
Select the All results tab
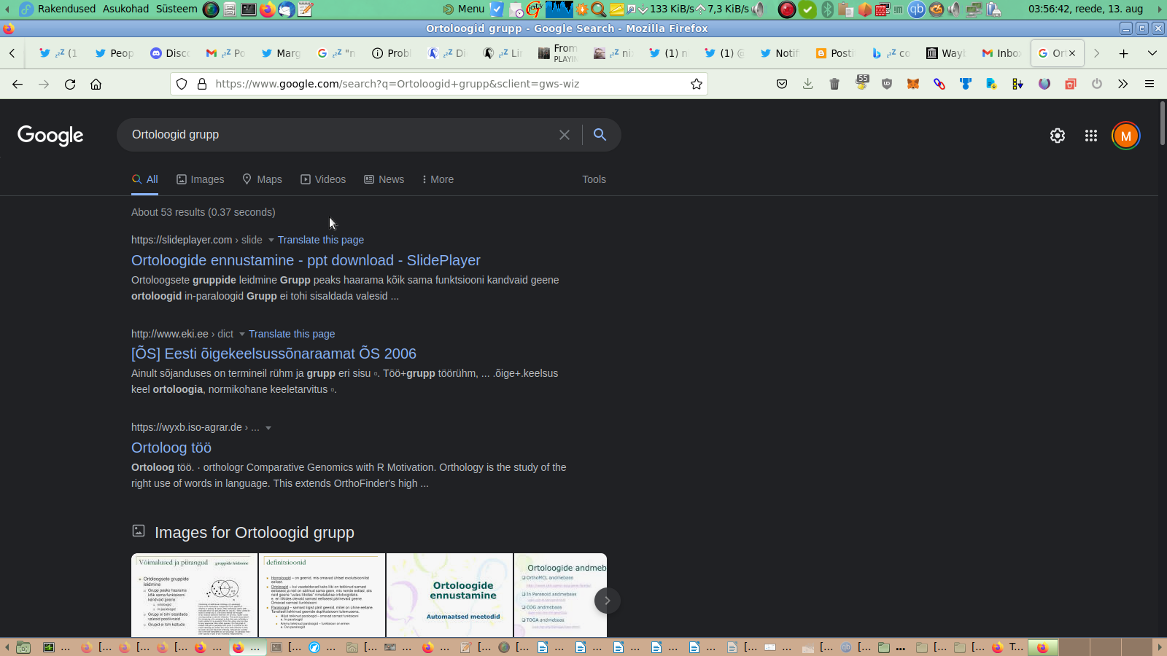(145, 179)
